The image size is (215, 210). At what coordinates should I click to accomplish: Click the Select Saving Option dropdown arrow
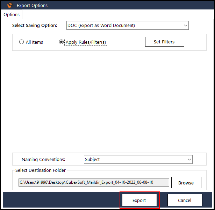coord(185,26)
